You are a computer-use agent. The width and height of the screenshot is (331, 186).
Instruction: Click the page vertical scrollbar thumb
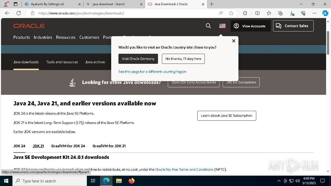(328, 43)
